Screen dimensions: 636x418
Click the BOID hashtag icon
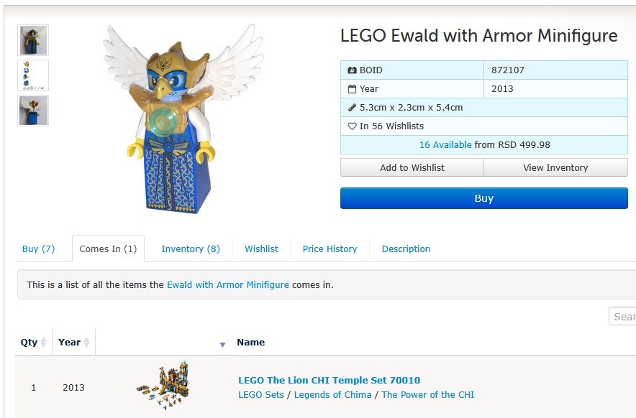pos(352,70)
